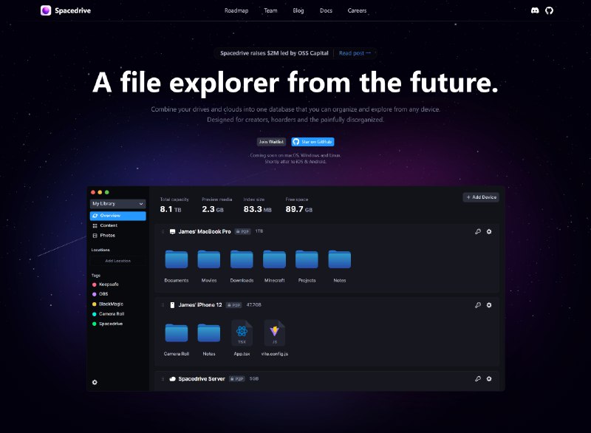This screenshot has width=591, height=433.
Task: Select the Keepsafe tag with red dot
Action: 108,284
